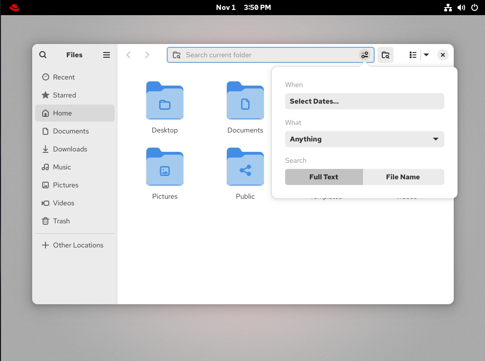
Task: Go to Downloads in sidebar
Action: [70, 149]
